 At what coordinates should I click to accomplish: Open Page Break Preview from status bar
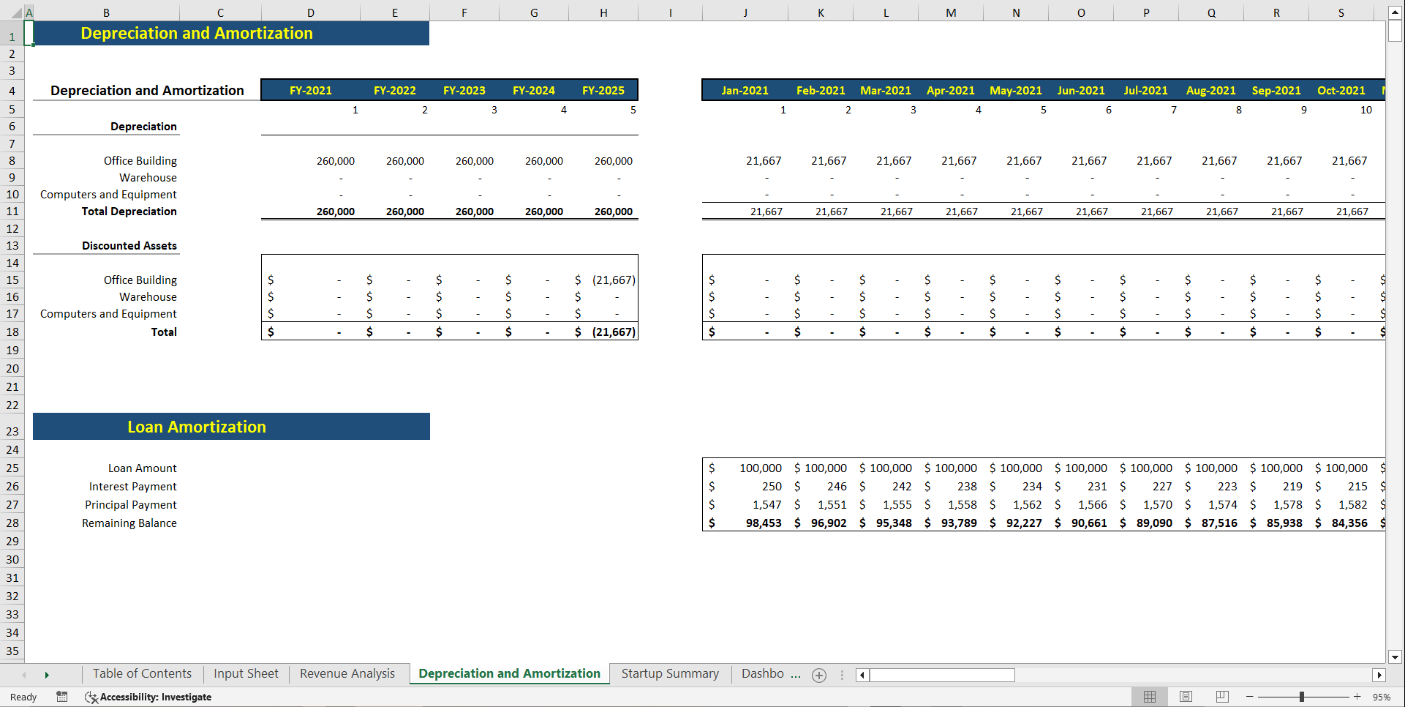(x=1221, y=697)
